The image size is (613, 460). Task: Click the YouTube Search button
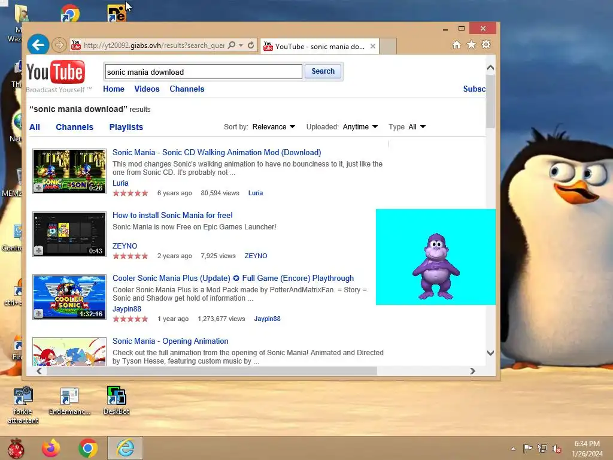pos(323,71)
